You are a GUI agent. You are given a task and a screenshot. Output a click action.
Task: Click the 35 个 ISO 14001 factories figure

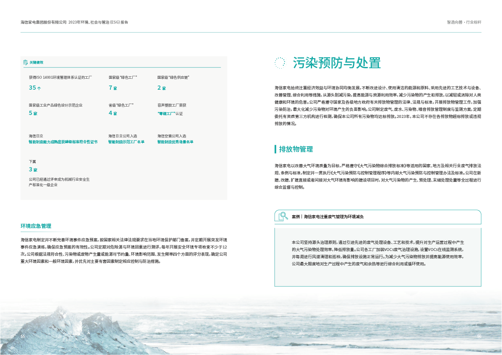pos(35,88)
